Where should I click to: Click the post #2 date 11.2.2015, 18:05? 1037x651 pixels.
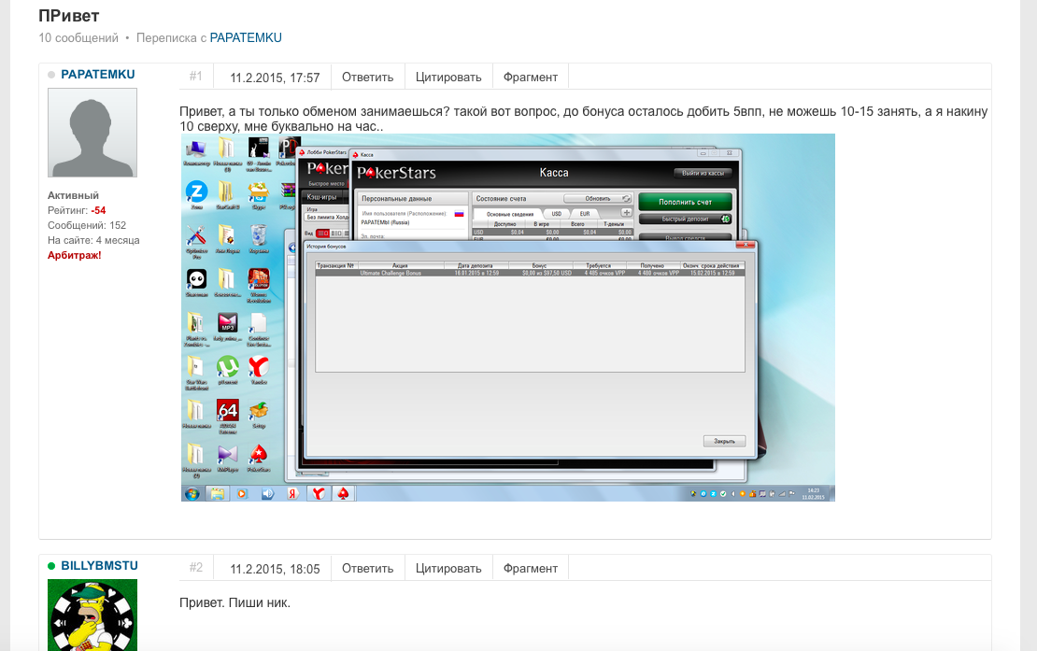tap(275, 569)
